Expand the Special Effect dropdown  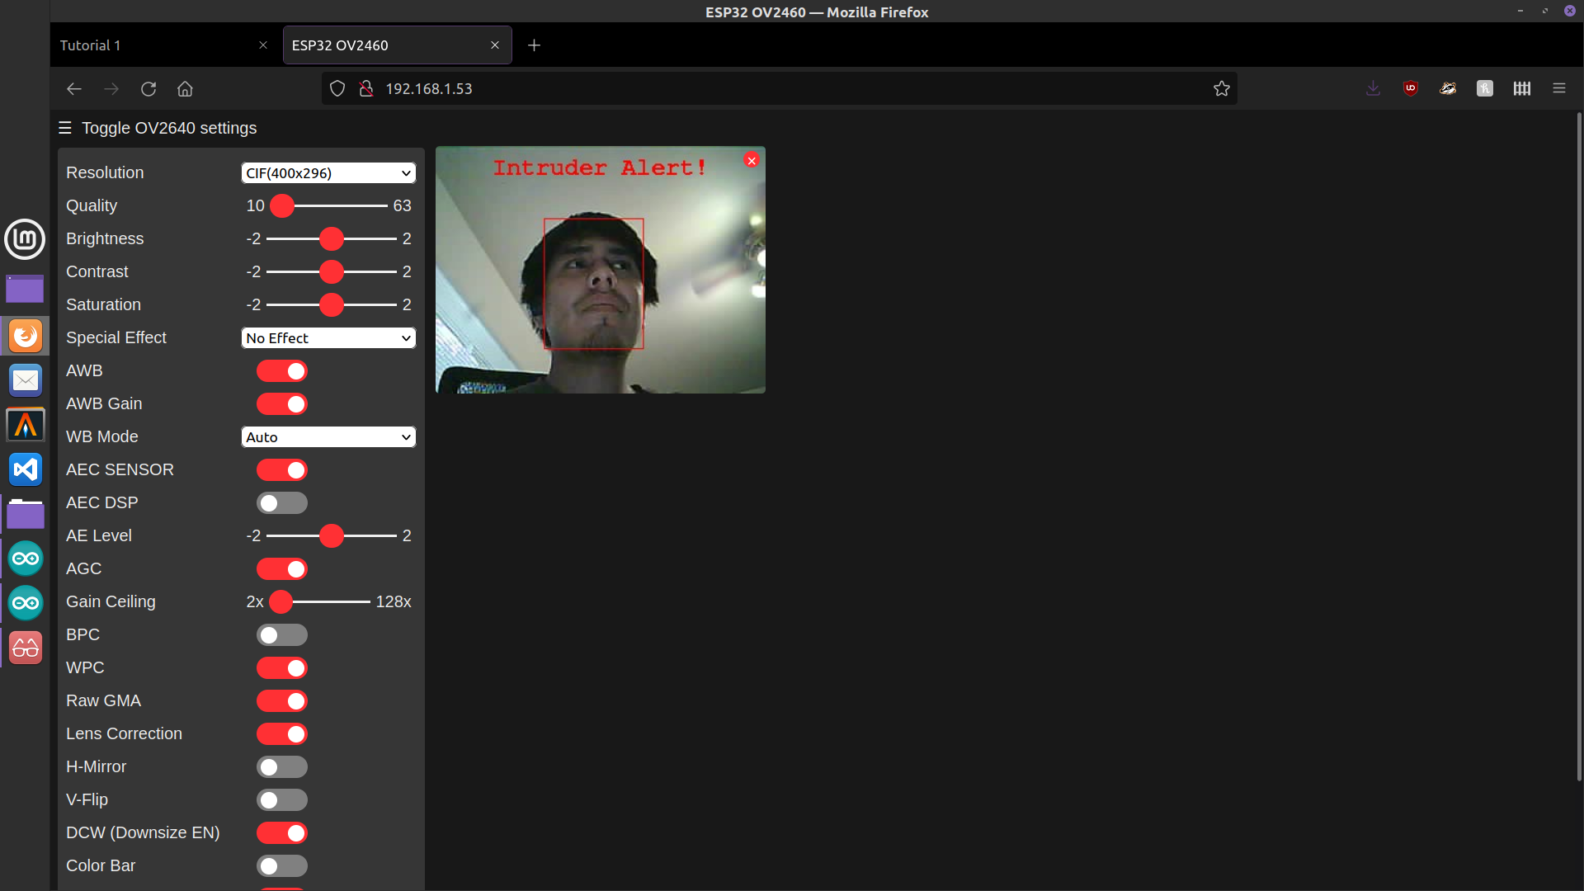point(328,338)
